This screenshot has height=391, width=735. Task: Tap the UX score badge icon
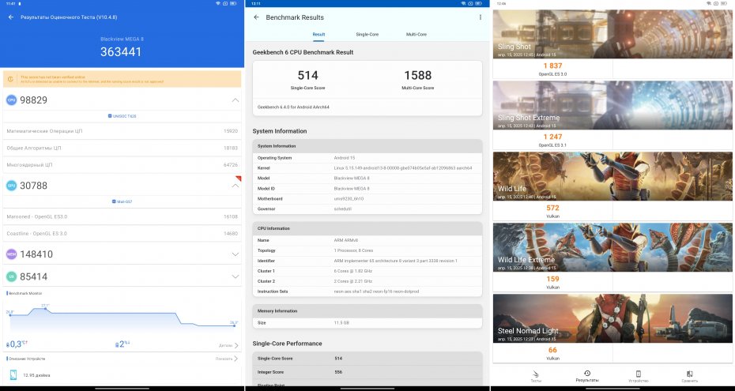click(x=11, y=276)
